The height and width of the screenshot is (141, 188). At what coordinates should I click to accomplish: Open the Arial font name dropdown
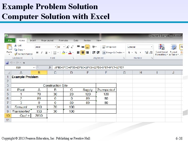point(55,47)
